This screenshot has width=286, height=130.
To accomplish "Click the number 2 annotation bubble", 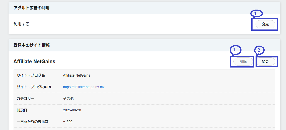I will (260, 50).
